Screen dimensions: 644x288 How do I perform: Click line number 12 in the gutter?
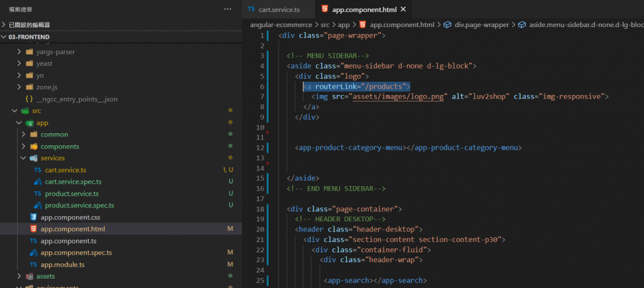click(x=260, y=148)
